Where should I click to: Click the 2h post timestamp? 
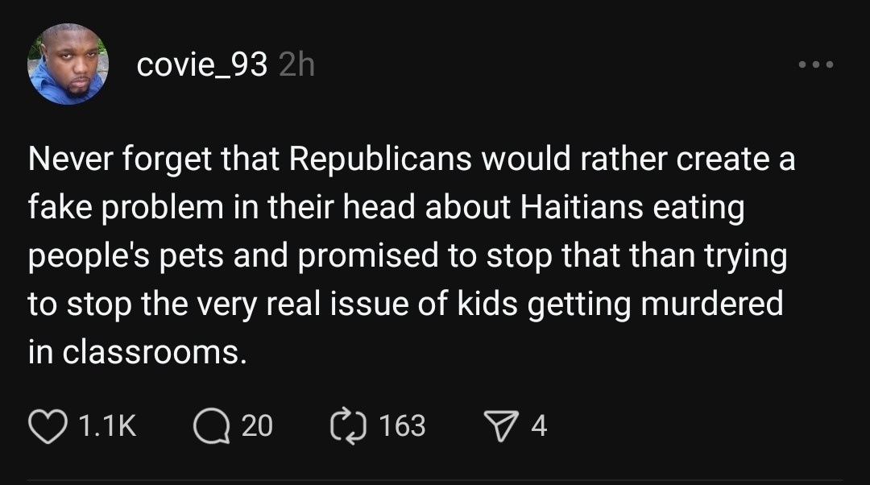click(x=296, y=65)
